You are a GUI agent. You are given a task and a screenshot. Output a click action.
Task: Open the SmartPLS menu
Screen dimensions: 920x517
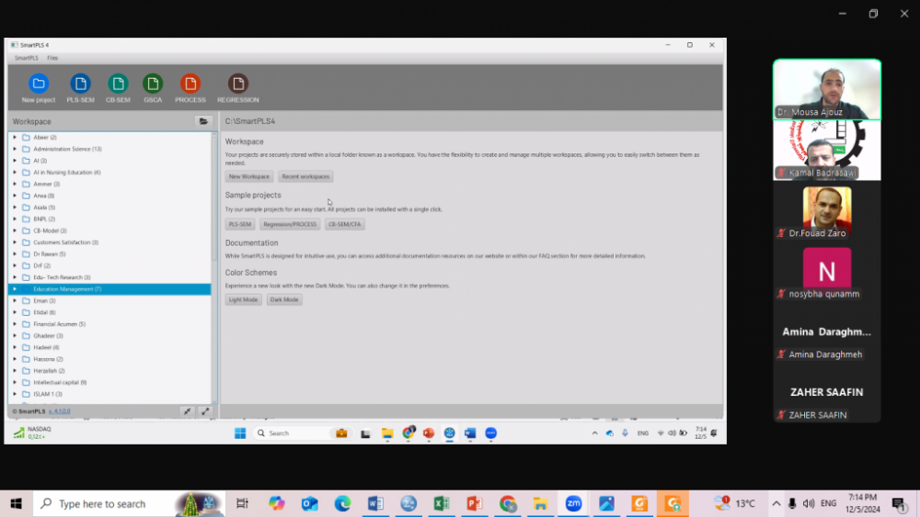pyautogui.click(x=26, y=58)
